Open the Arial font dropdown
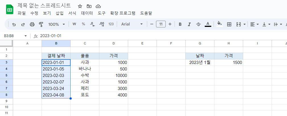287x116 pixels. coord(132,24)
